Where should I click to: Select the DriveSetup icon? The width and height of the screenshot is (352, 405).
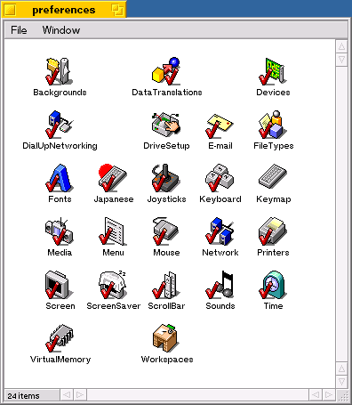pyautogui.click(x=166, y=125)
